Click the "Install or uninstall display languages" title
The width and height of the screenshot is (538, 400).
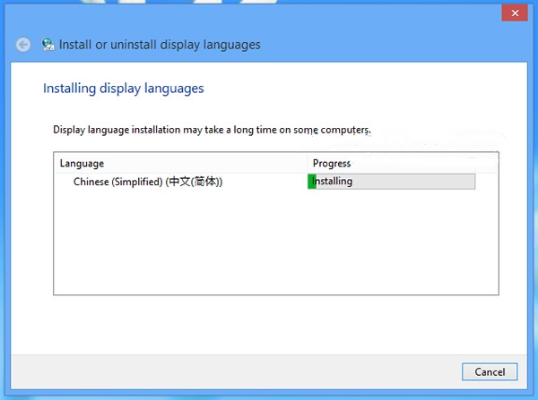159,44
